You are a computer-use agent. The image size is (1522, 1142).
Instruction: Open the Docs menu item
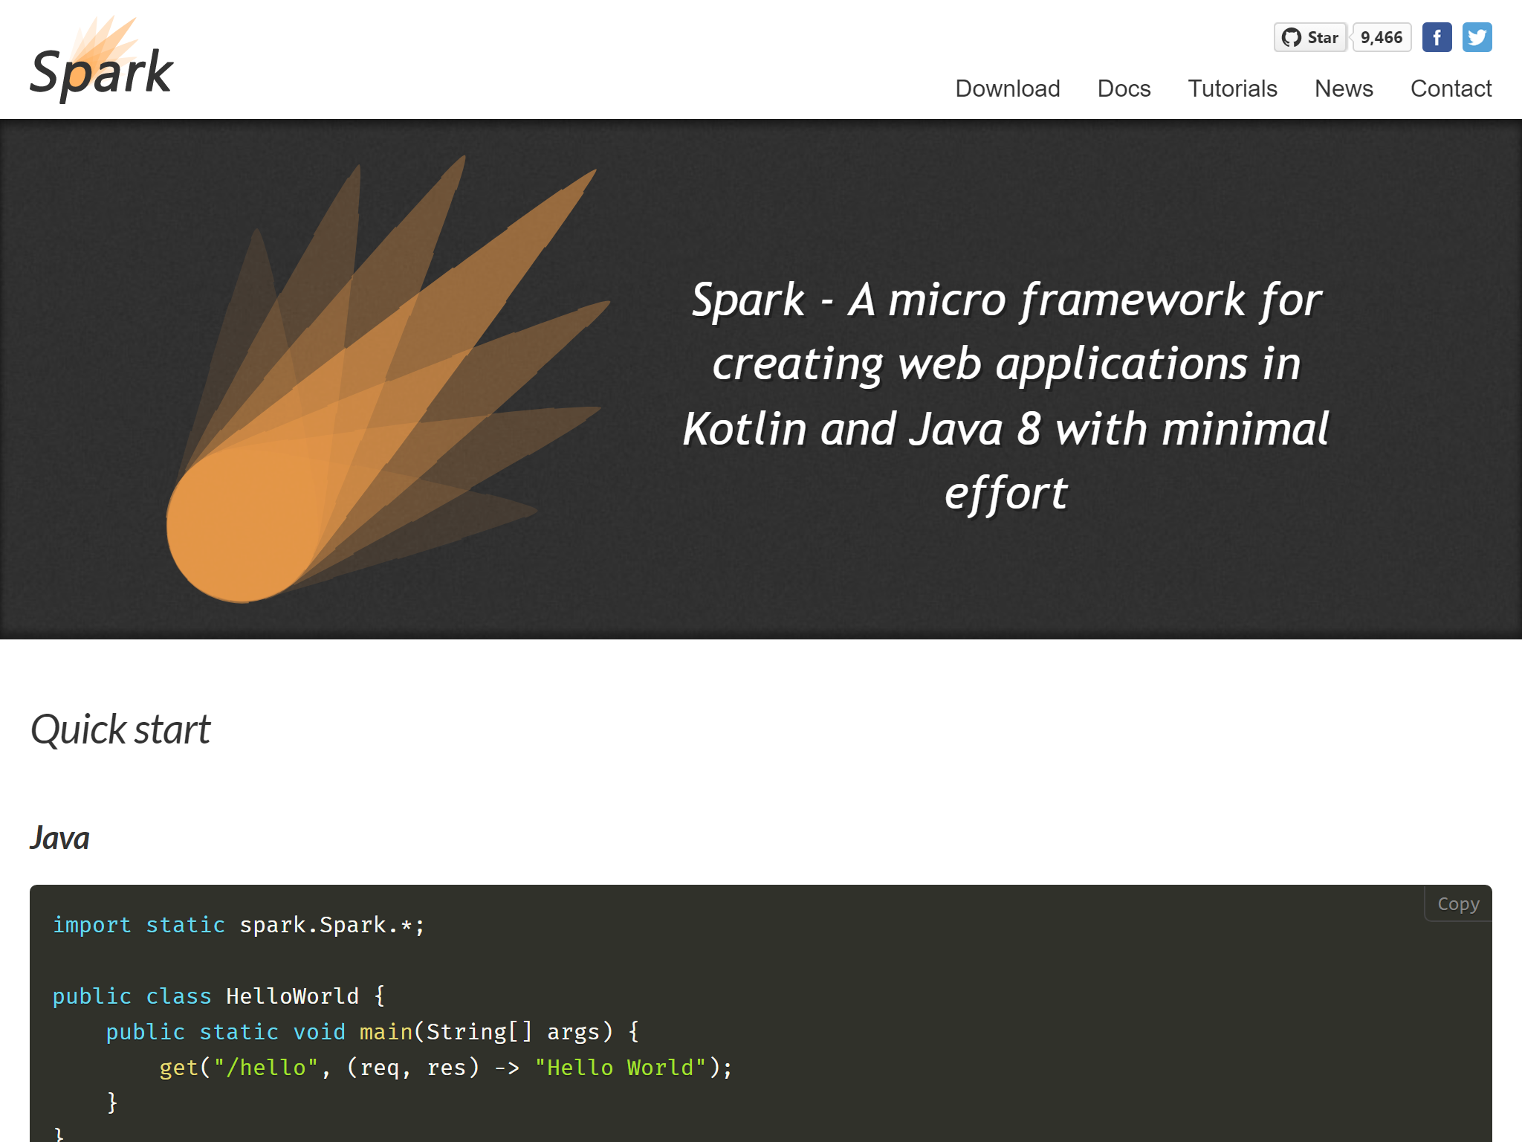coord(1124,88)
